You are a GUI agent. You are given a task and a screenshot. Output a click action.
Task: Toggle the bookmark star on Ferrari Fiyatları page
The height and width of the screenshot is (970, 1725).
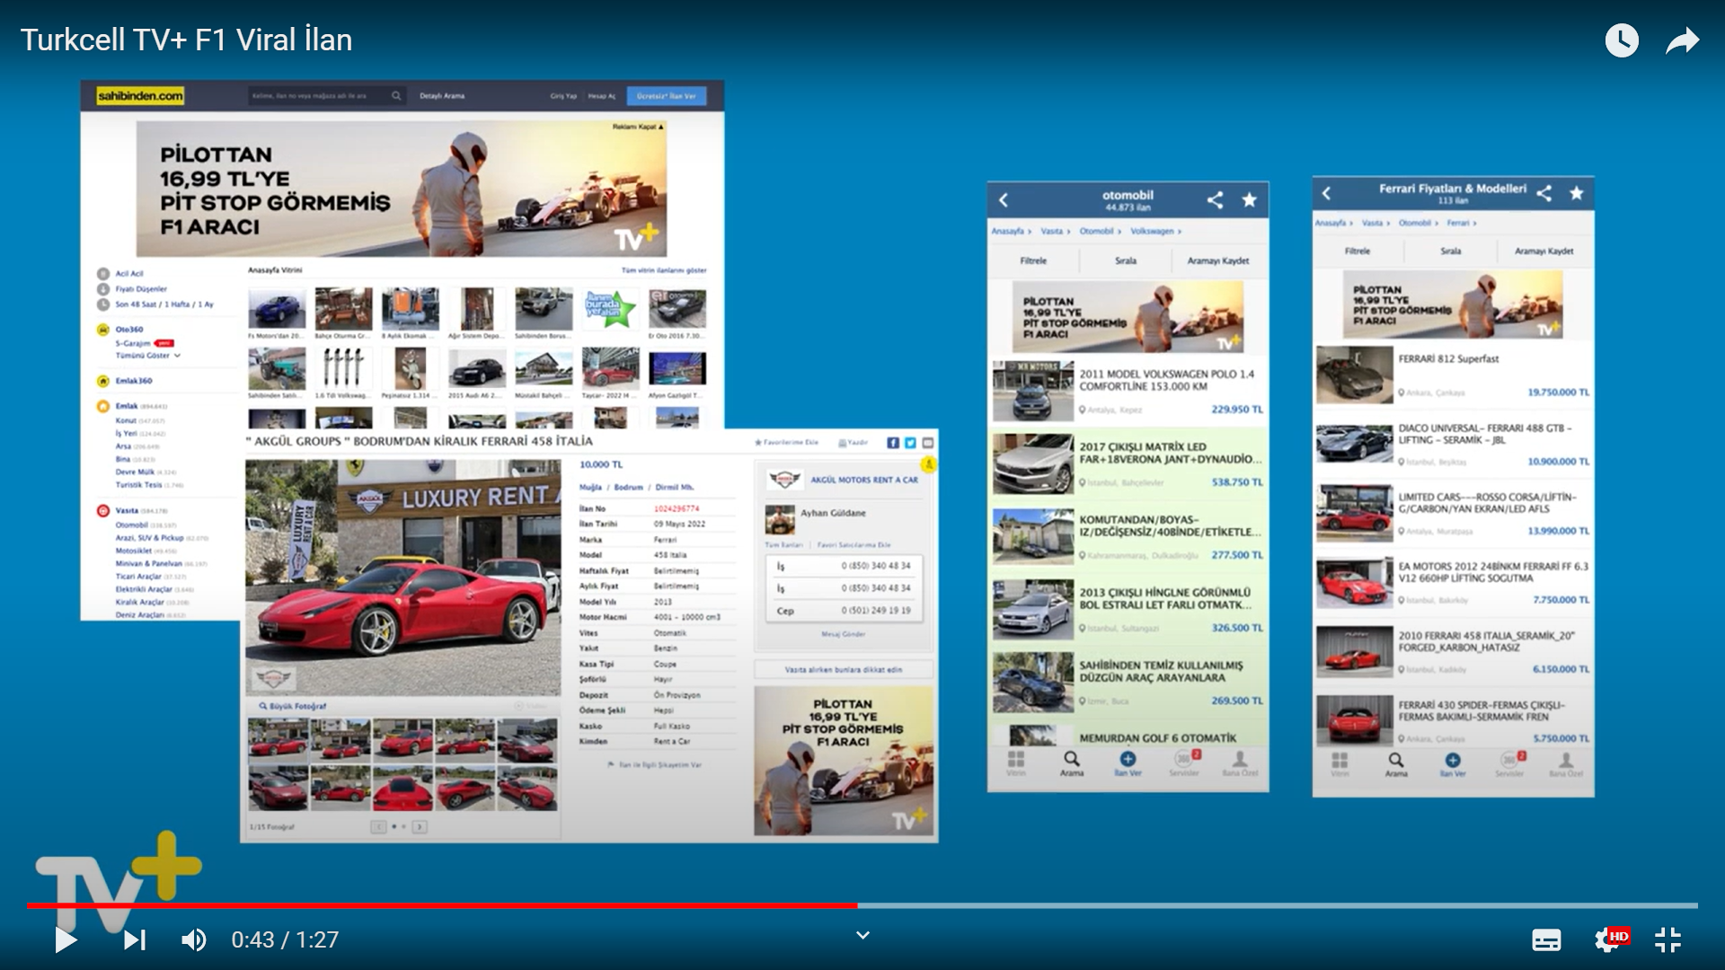tap(1577, 192)
